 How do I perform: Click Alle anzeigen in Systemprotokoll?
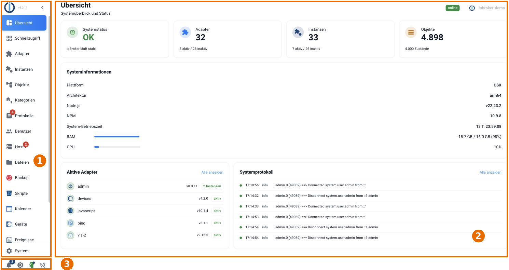(491, 172)
